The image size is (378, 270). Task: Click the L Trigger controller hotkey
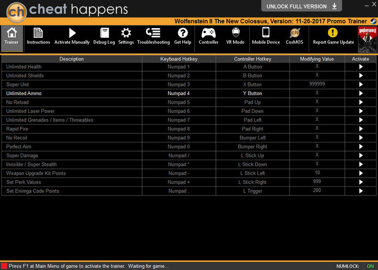click(253, 191)
